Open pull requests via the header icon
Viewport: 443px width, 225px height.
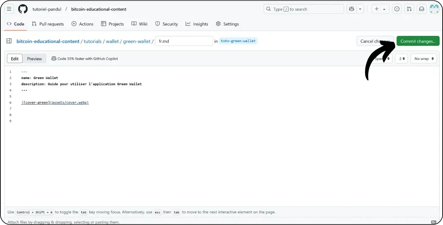pos(409,9)
